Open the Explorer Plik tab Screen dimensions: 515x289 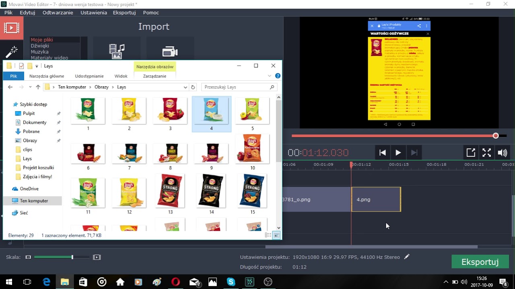pyautogui.click(x=14, y=76)
